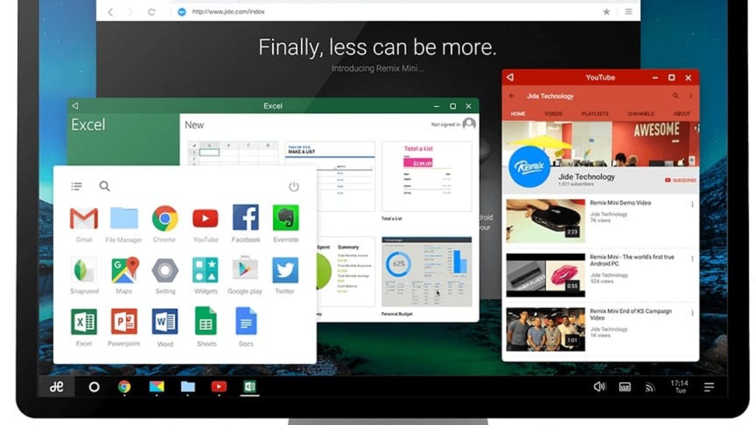Select the blank workbook template in Excel
The height and width of the screenshot is (425, 756).
click(233, 153)
